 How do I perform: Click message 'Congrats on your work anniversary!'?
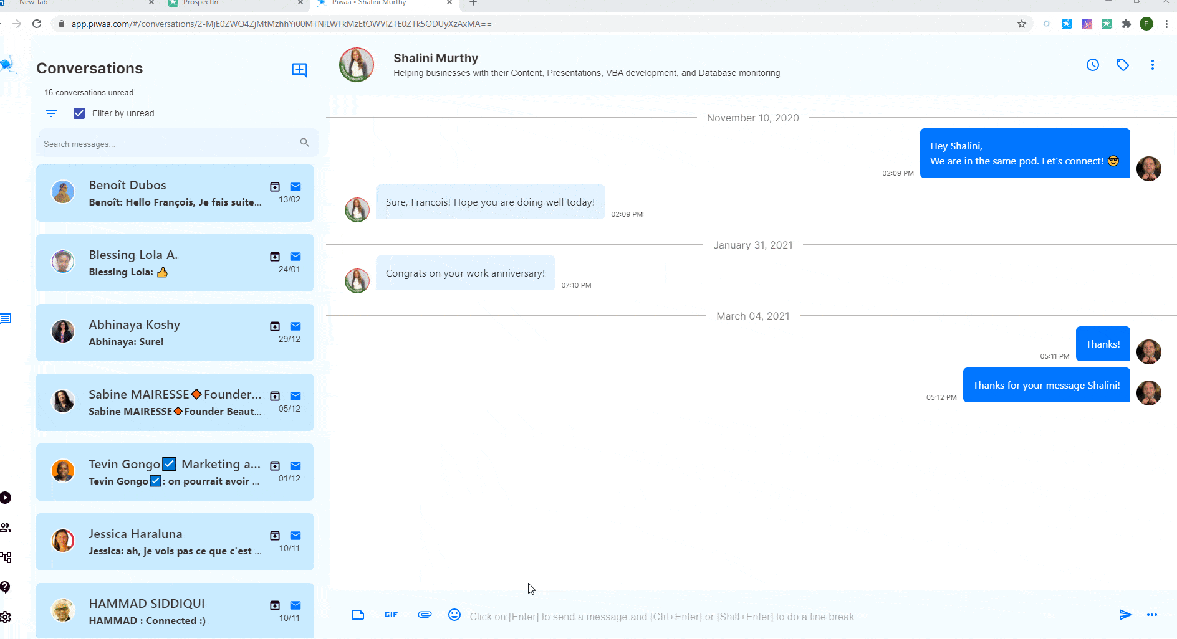465,273
